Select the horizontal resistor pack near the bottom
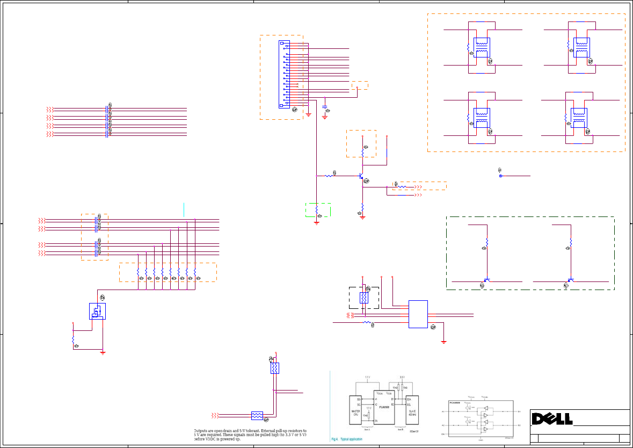633x448 pixels. [x=257, y=416]
